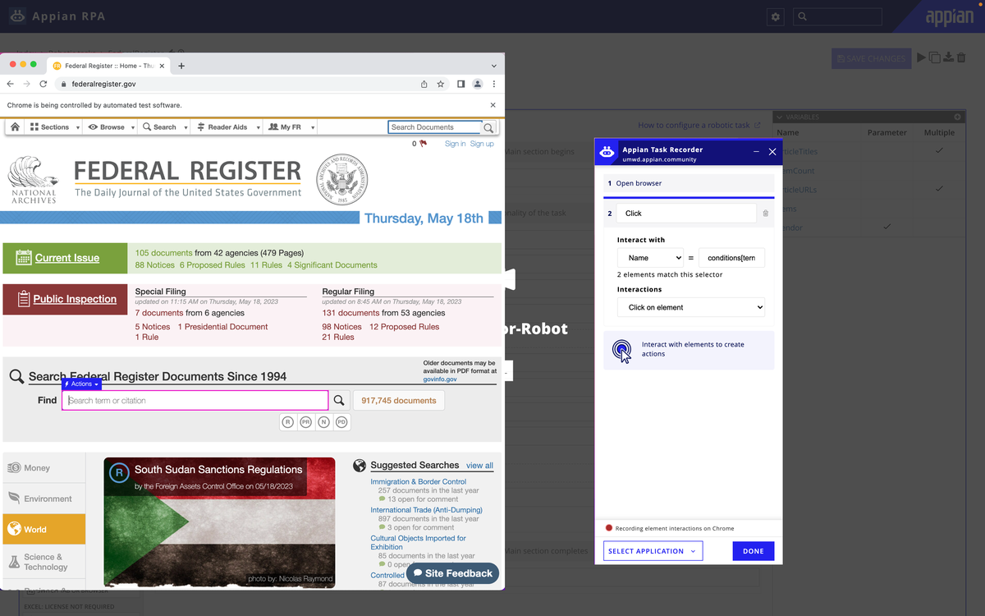Click the PD document type filter
This screenshot has width=985, height=616.
pyautogui.click(x=342, y=422)
